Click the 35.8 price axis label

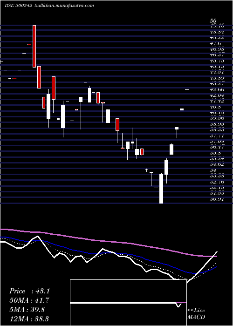pyautogui.click(x=215, y=153)
